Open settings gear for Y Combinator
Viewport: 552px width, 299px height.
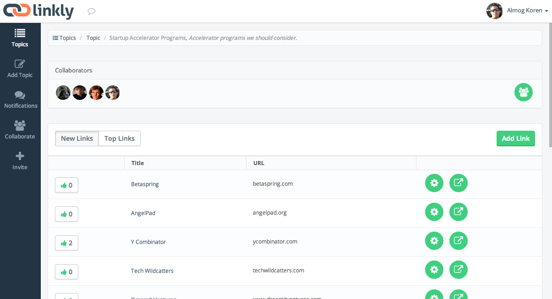tap(434, 241)
